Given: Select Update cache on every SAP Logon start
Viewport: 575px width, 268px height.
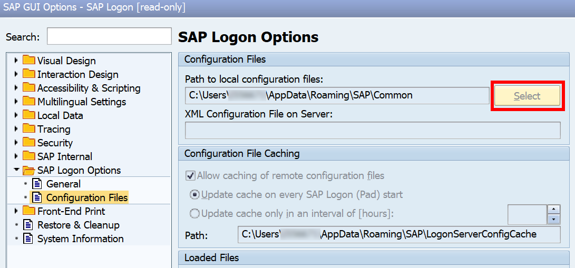Looking at the screenshot, I should (x=194, y=194).
